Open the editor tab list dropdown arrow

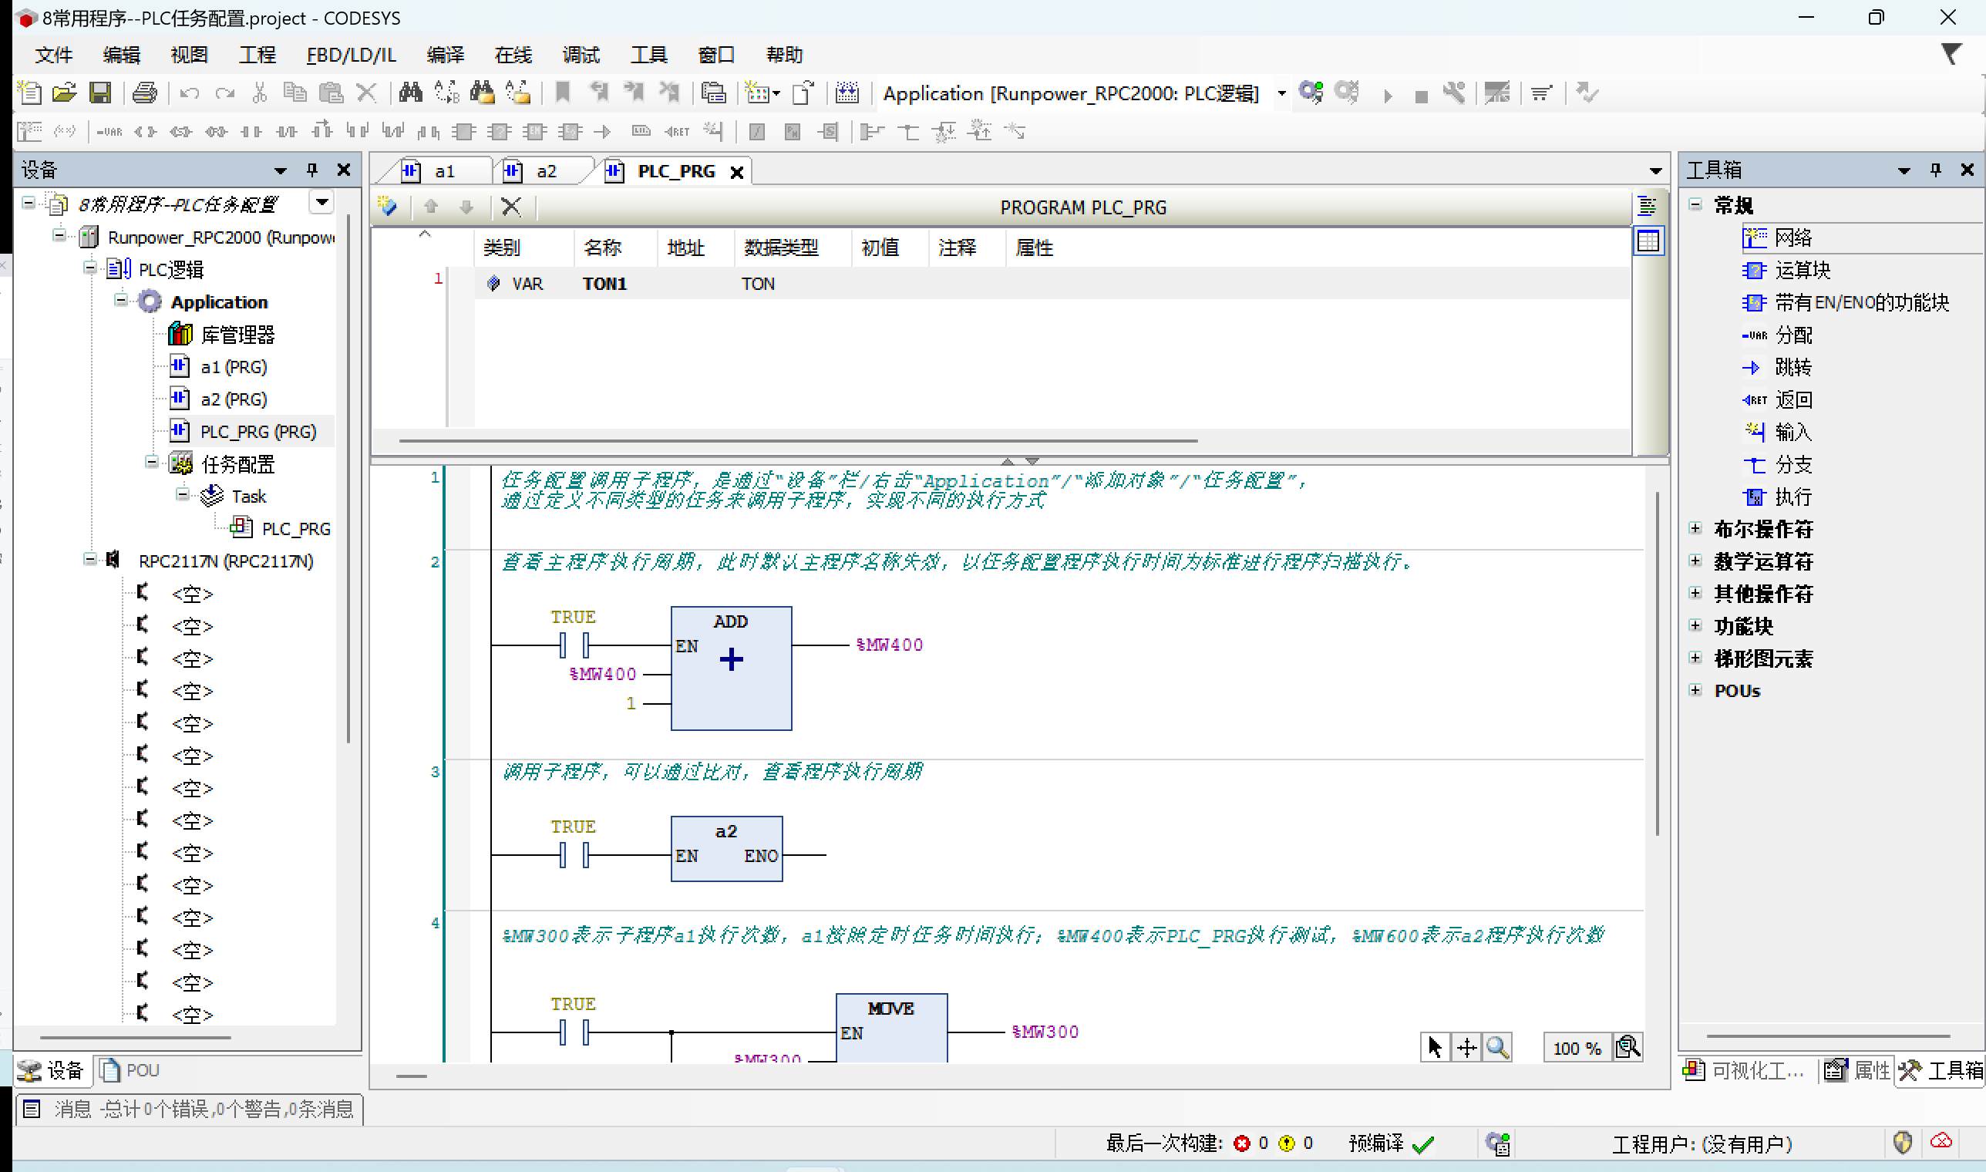click(x=1656, y=170)
